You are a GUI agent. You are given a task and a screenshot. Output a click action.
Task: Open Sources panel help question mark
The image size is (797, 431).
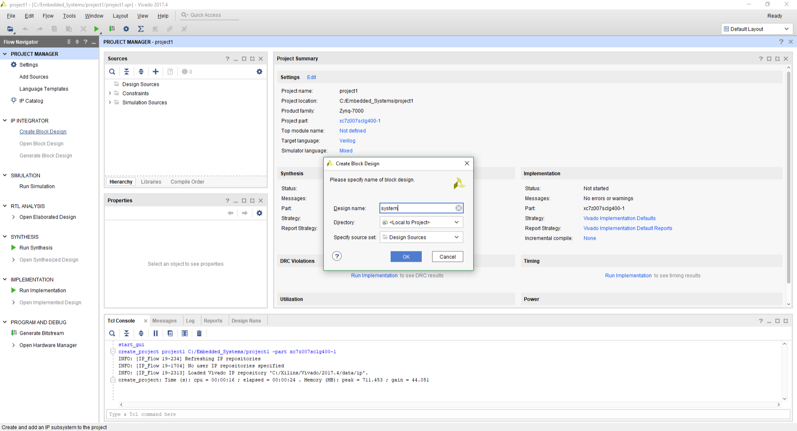click(227, 59)
